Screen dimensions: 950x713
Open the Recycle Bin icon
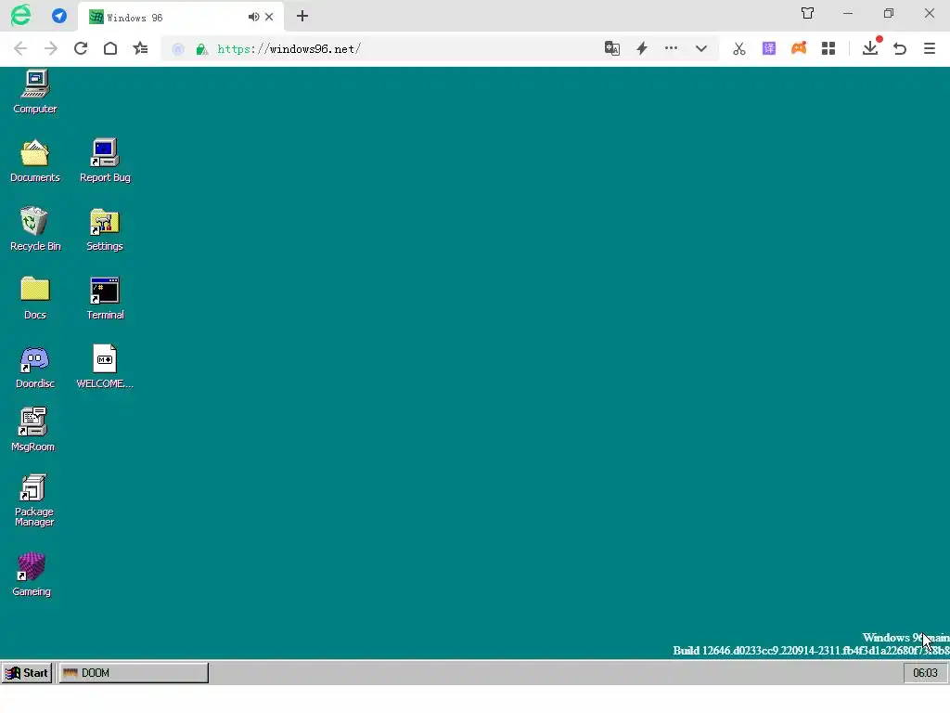[x=35, y=229]
